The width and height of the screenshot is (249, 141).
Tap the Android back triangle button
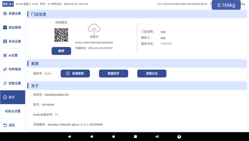[x=92, y=137]
